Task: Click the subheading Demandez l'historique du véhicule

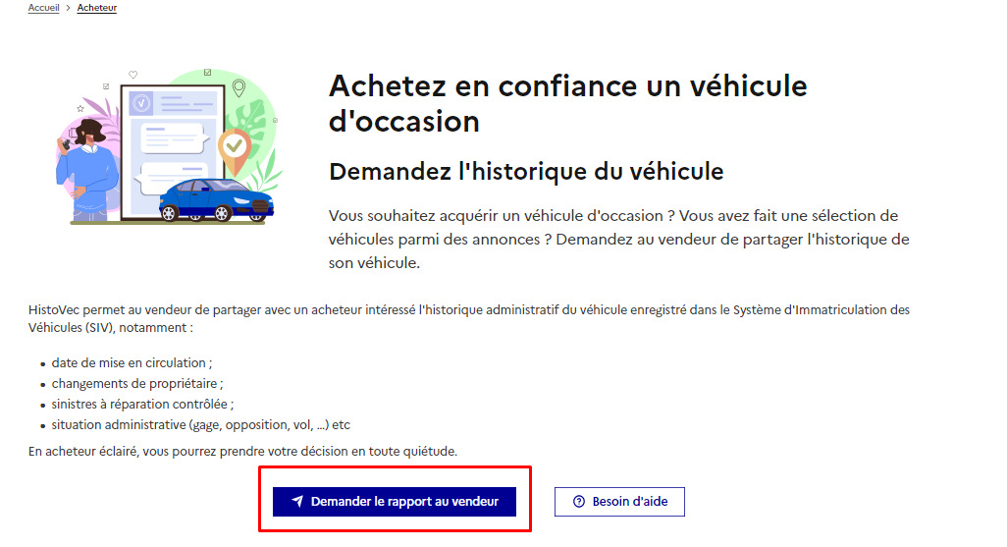Action: tap(526, 172)
